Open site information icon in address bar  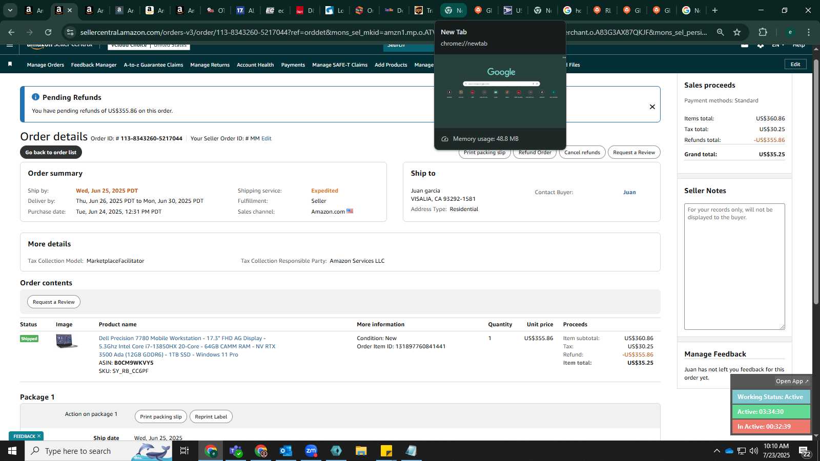tap(70, 32)
